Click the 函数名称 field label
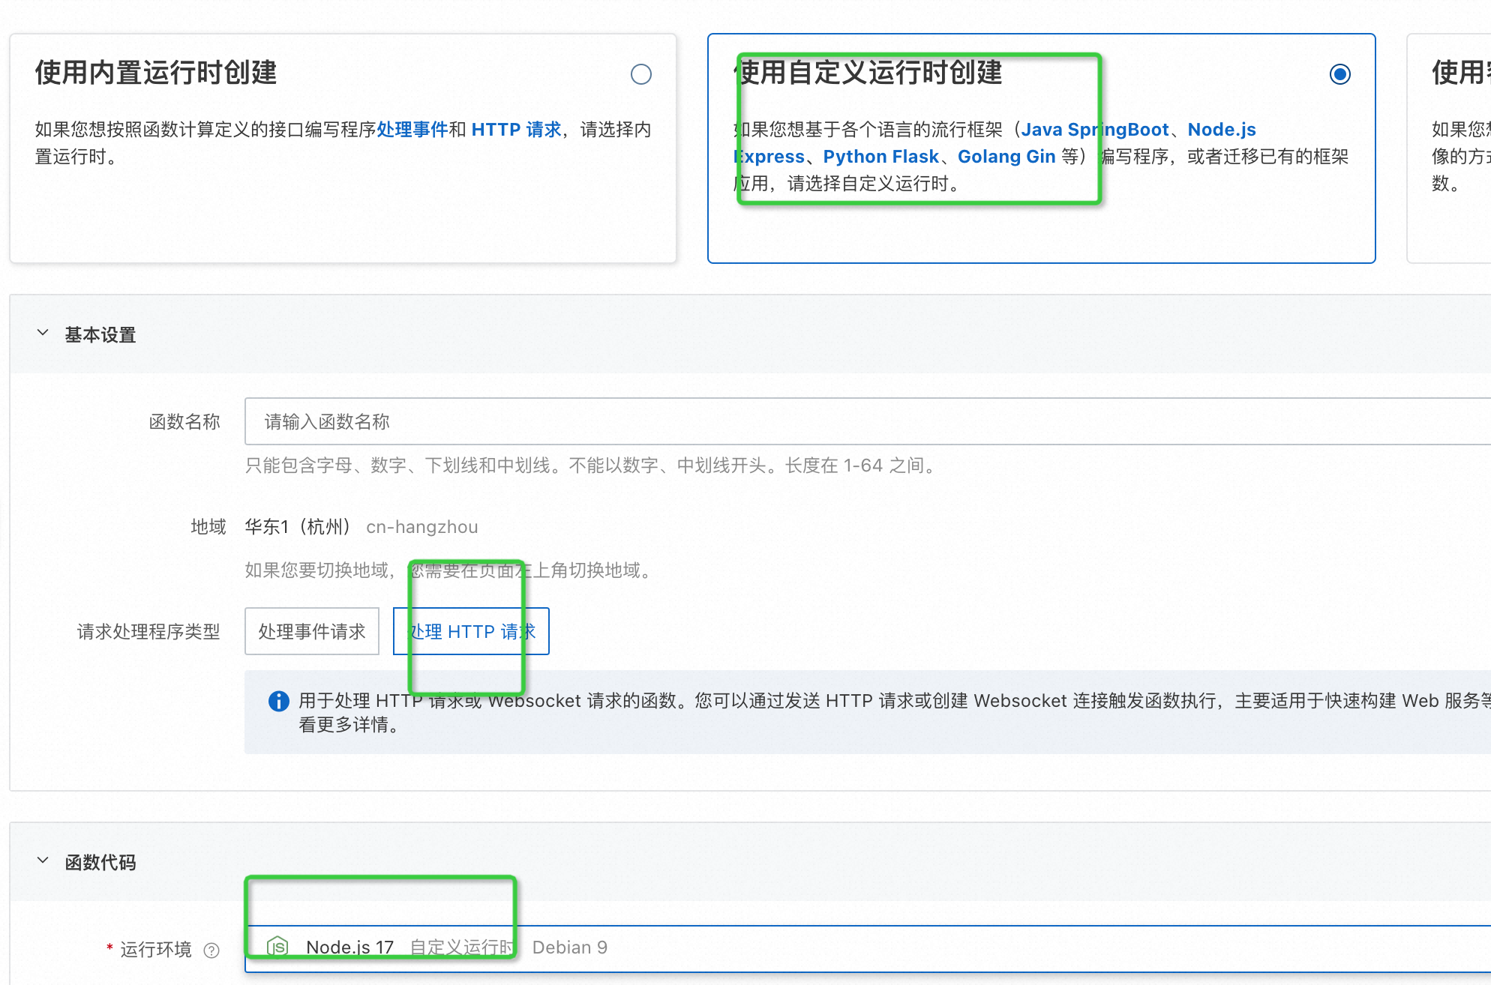The image size is (1491, 985). 184,422
